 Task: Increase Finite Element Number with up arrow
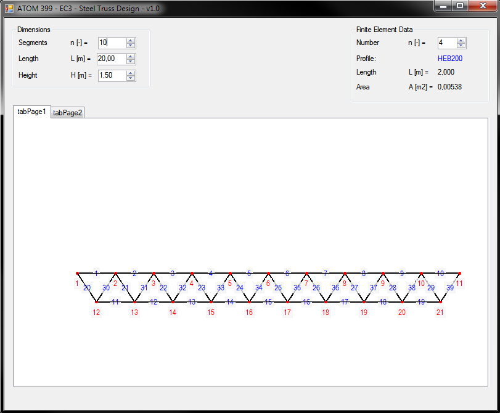(x=461, y=41)
